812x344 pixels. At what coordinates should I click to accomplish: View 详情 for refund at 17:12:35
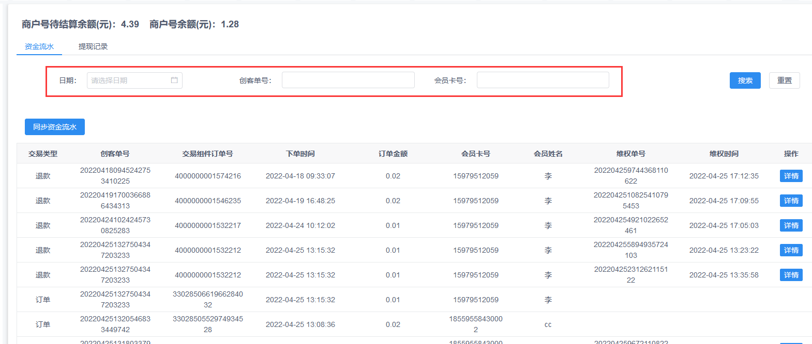[x=791, y=176]
